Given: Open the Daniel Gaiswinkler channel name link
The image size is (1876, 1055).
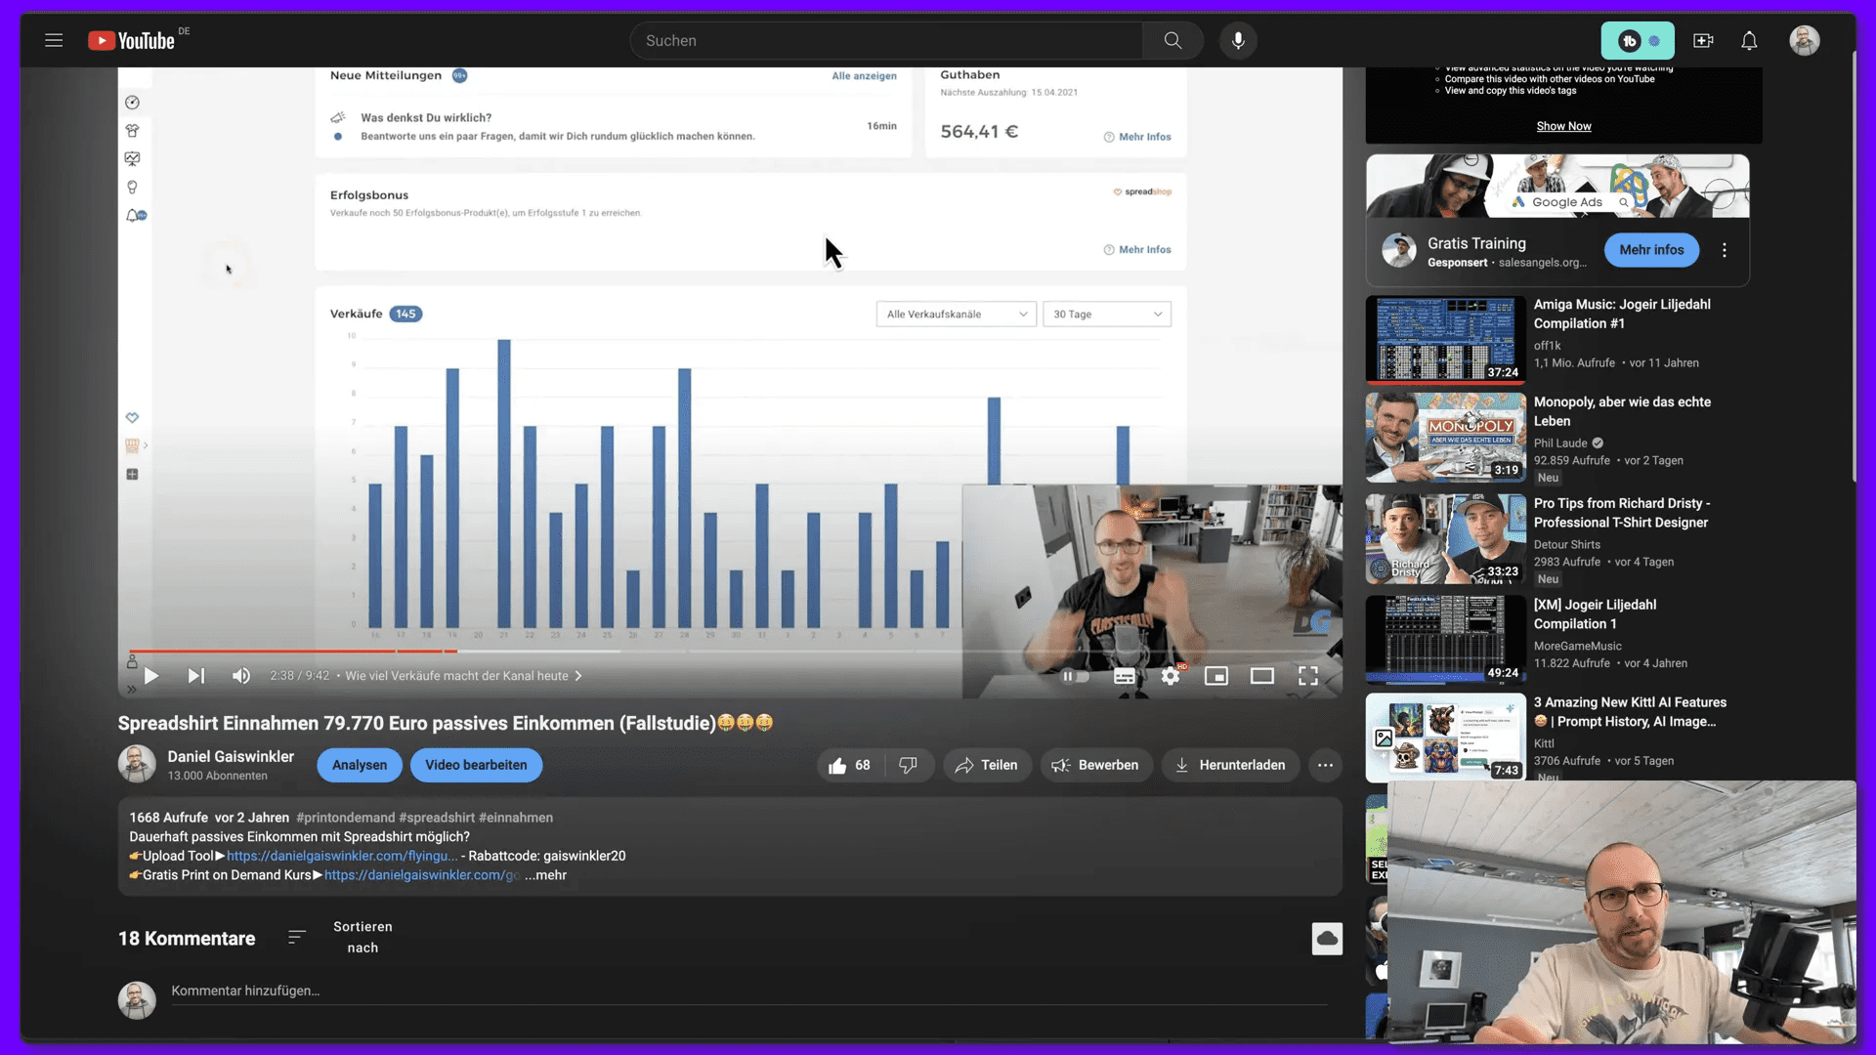Looking at the screenshot, I should click(231, 756).
